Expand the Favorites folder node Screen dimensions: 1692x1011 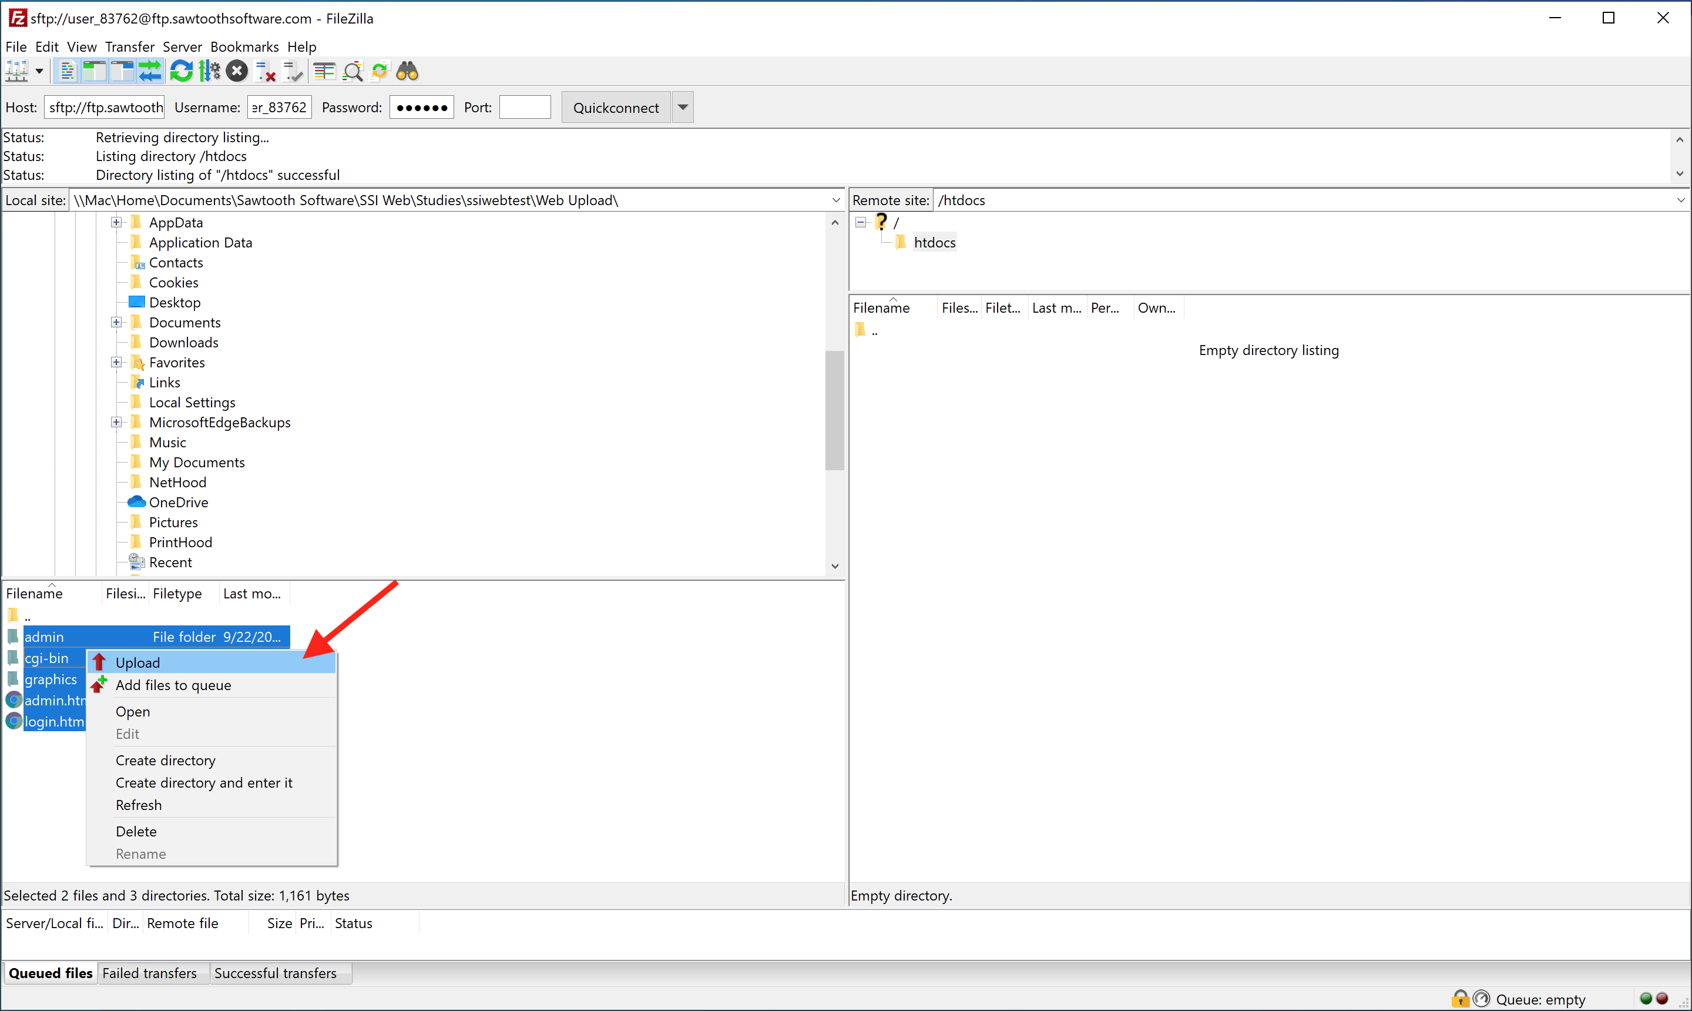coord(116,363)
